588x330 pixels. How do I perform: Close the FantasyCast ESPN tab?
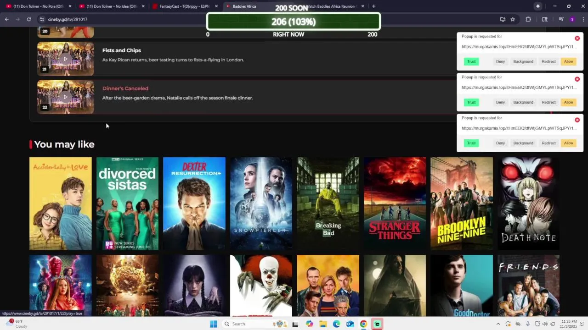coord(216,6)
